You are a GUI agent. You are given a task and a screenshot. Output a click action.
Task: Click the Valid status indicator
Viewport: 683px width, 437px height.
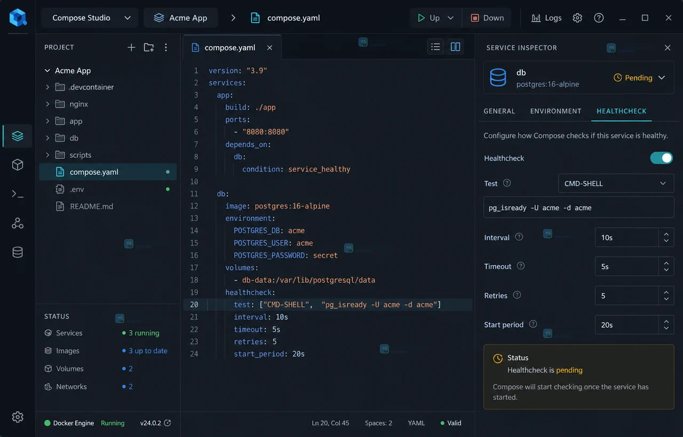point(451,423)
